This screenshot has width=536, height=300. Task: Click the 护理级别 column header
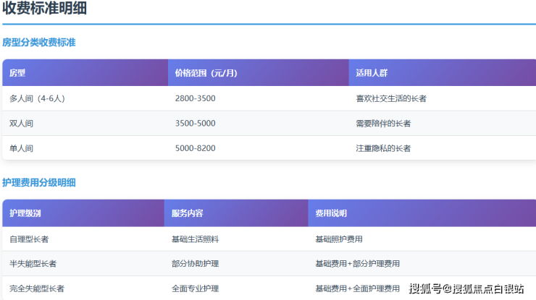[x=26, y=213]
